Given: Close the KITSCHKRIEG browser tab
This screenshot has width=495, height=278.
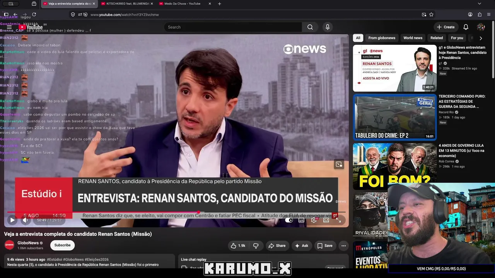Looking at the screenshot, I should pos(151,3).
